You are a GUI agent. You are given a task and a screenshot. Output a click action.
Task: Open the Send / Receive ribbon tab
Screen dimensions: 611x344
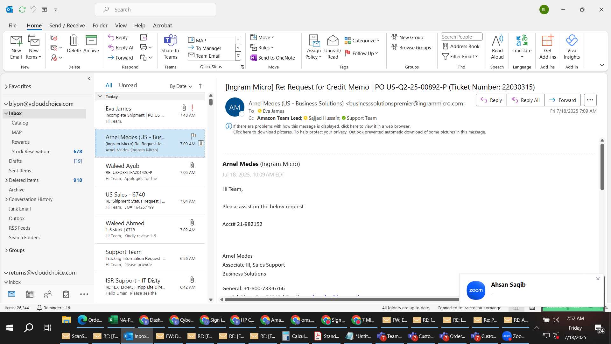(67, 25)
